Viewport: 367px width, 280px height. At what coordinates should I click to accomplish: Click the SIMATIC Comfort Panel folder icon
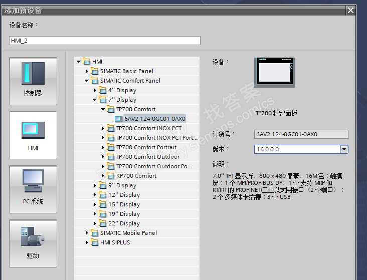(x=95, y=81)
